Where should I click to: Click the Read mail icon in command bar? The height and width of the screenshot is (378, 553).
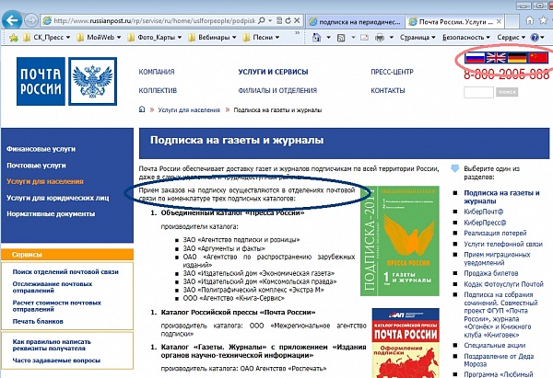tap(364, 38)
